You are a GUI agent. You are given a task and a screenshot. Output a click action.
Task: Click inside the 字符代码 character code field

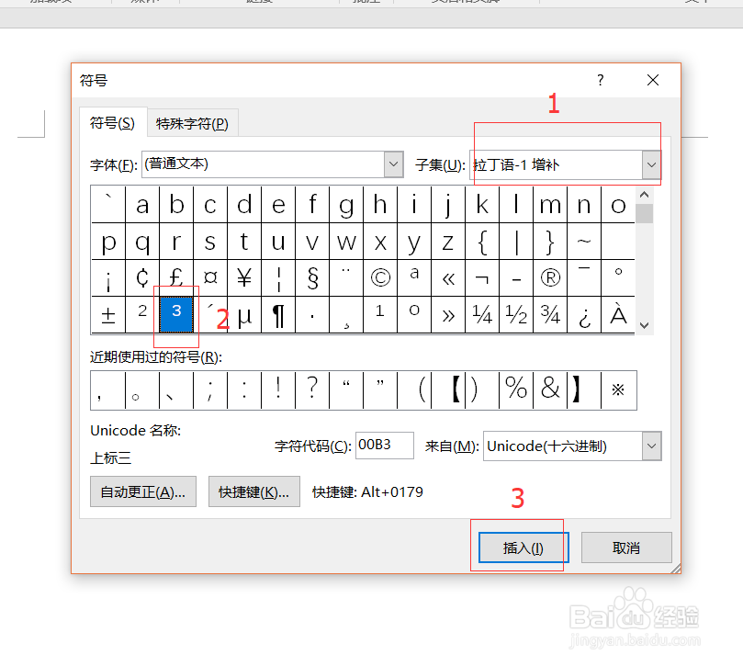pyautogui.click(x=384, y=445)
